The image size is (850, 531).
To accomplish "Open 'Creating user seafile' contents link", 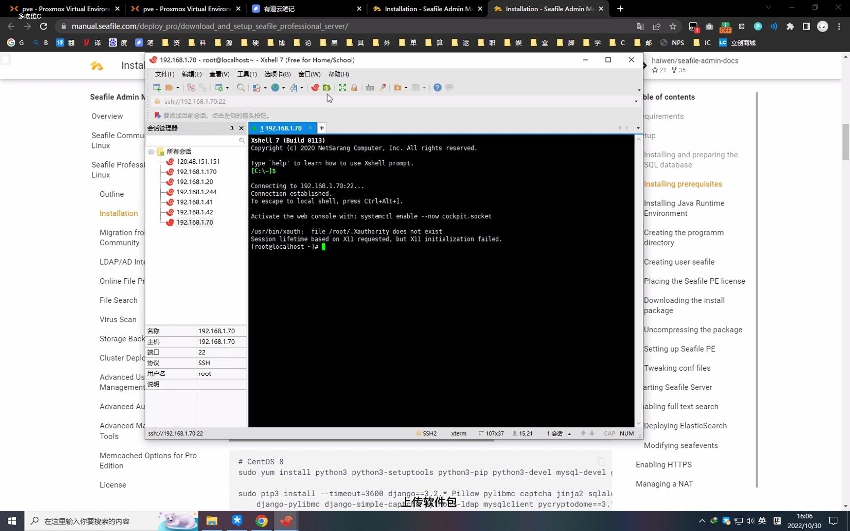I will coord(679,262).
